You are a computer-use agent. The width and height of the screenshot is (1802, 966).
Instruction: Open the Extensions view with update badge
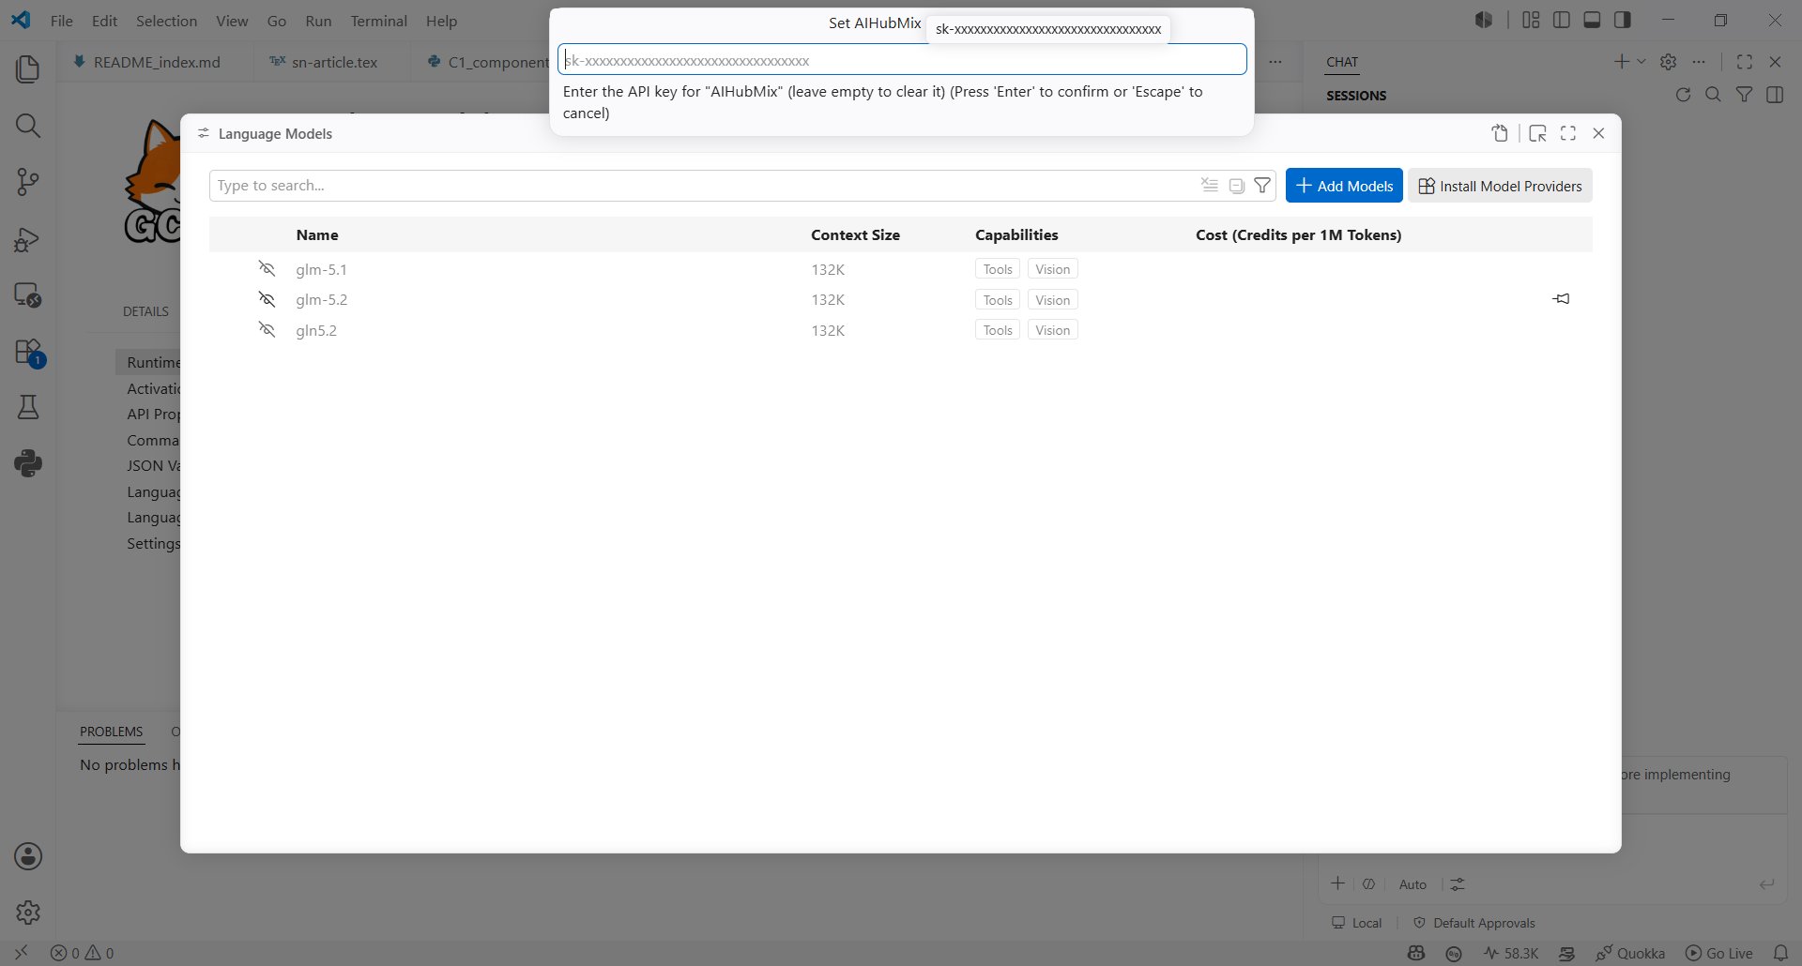pyautogui.click(x=28, y=352)
